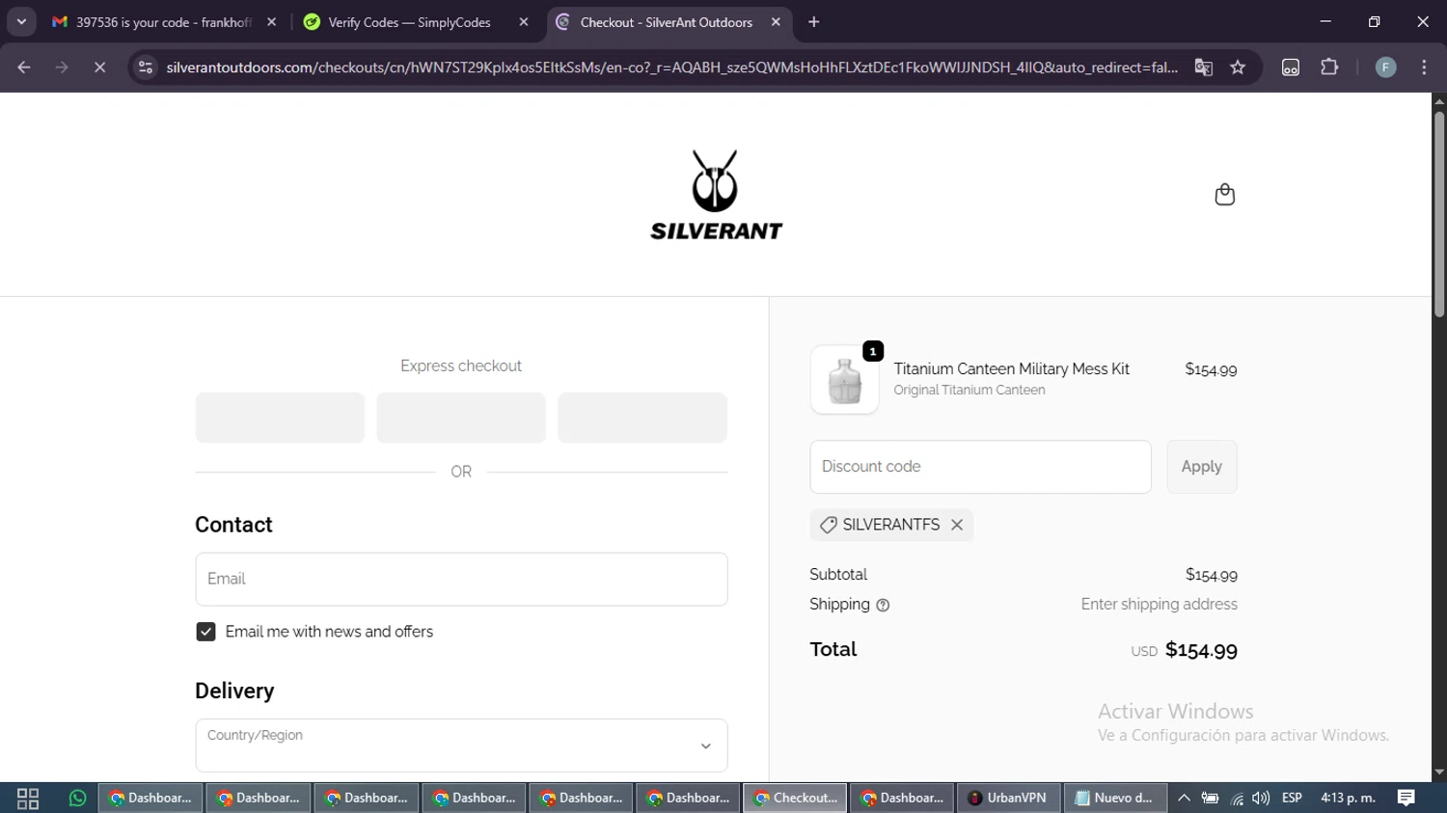Click the Titanium Canteen Military Mess Kit text
This screenshot has width=1447, height=813.
click(1011, 369)
